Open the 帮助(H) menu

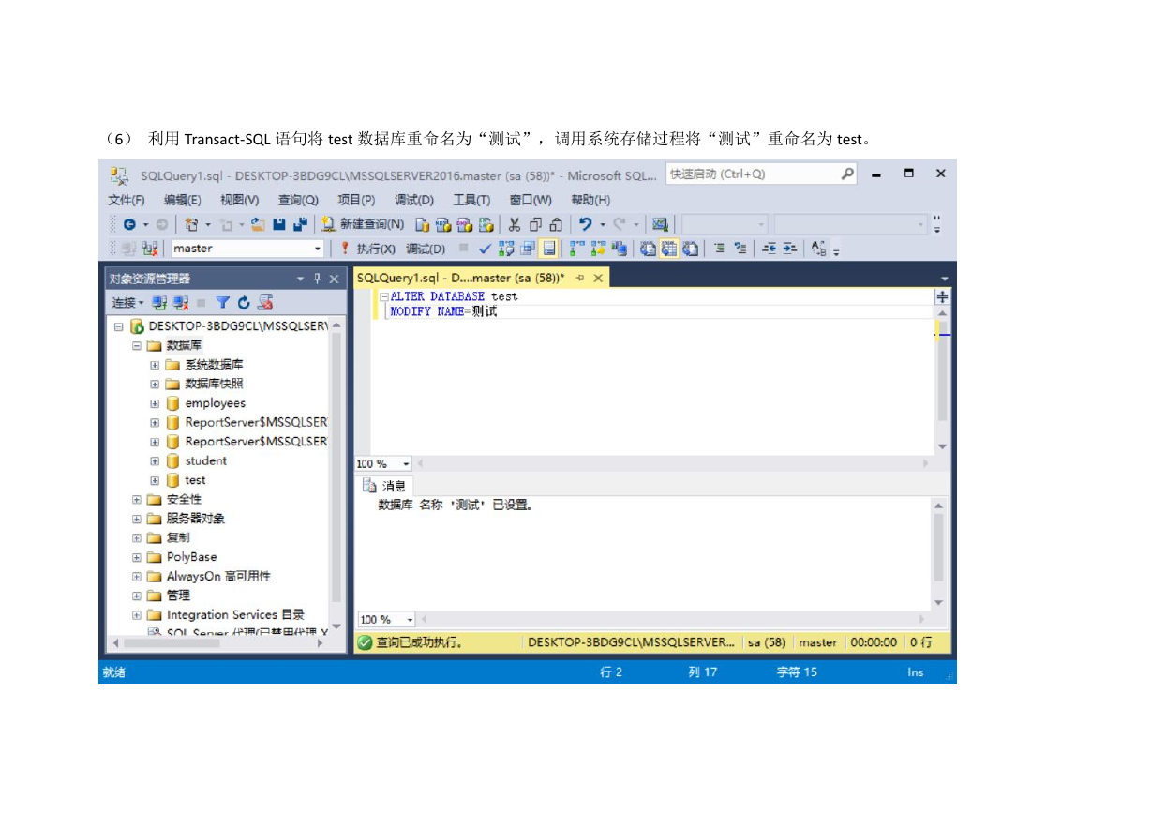(590, 200)
